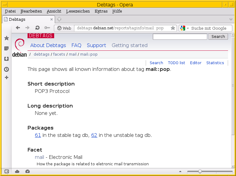This screenshot has width=236, height=176.
Task: Open the Extras menu
Action: pyautogui.click(x=101, y=11)
